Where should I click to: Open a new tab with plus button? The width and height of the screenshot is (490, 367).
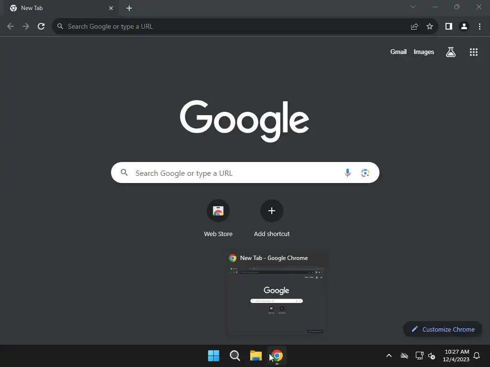coord(129,8)
